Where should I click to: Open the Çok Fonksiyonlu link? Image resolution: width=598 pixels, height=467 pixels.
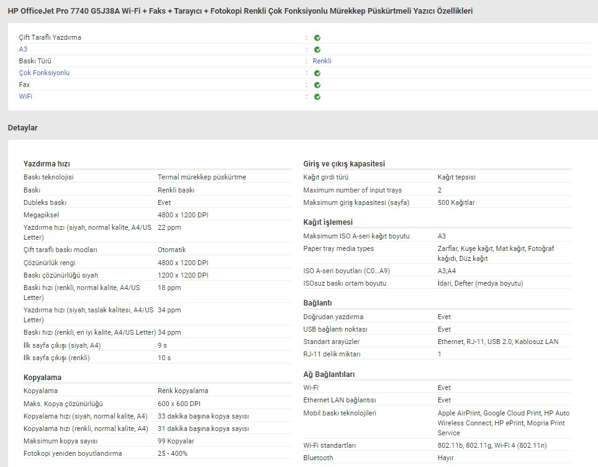[44, 73]
